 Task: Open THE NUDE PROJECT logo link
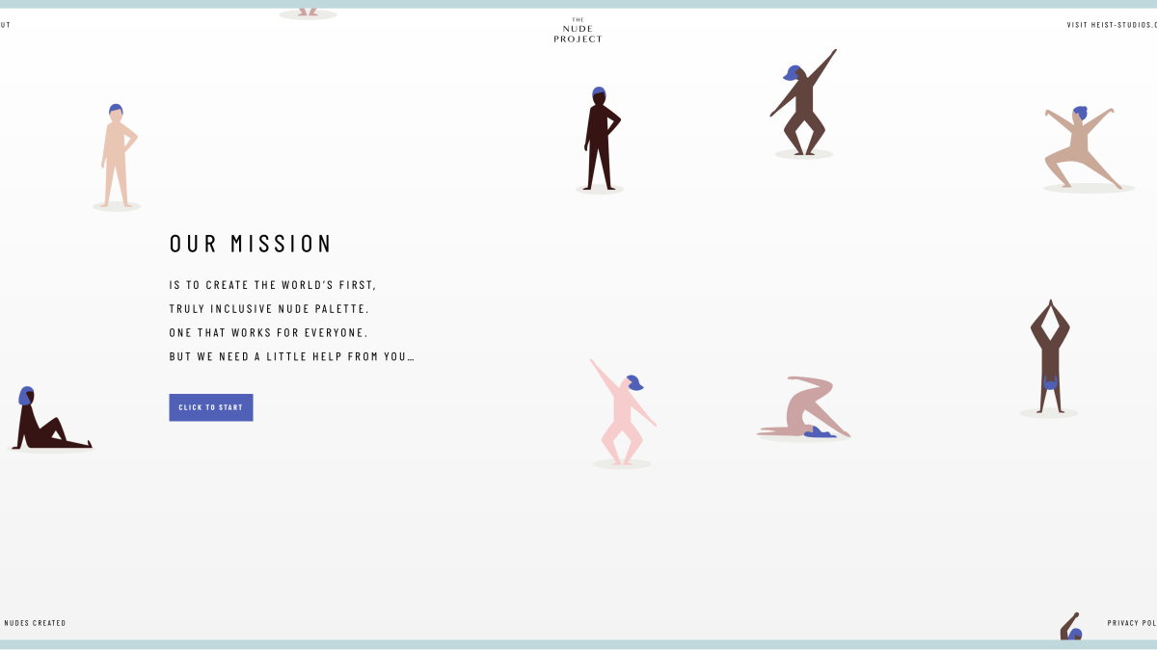click(578, 30)
